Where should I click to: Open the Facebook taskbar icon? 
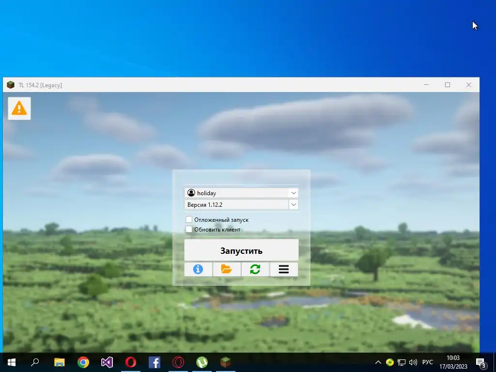pyautogui.click(x=155, y=362)
